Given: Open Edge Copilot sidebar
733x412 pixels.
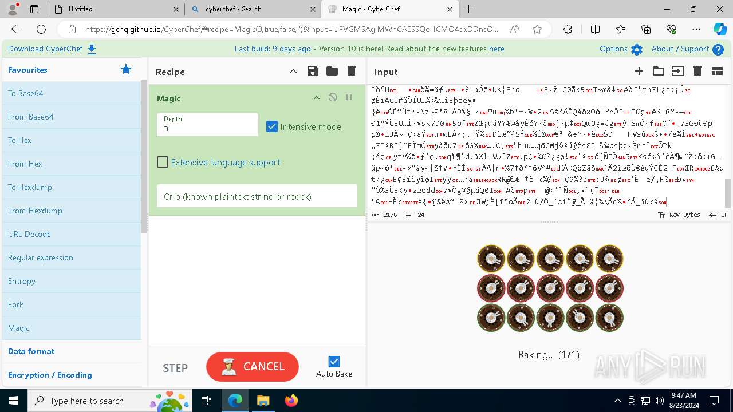Looking at the screenshot, I should (720, 29).
